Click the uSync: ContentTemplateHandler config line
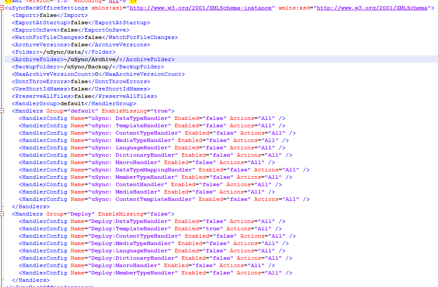This screenshot has width=438, height=287. [x=164, y=199]
